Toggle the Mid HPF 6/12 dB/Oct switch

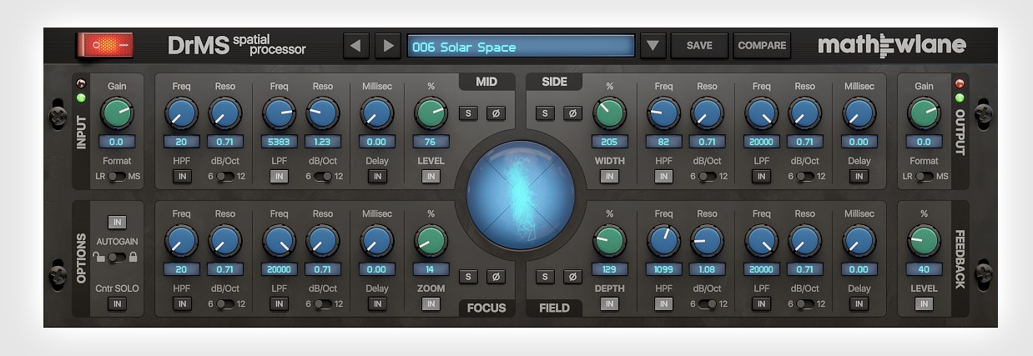225,177
